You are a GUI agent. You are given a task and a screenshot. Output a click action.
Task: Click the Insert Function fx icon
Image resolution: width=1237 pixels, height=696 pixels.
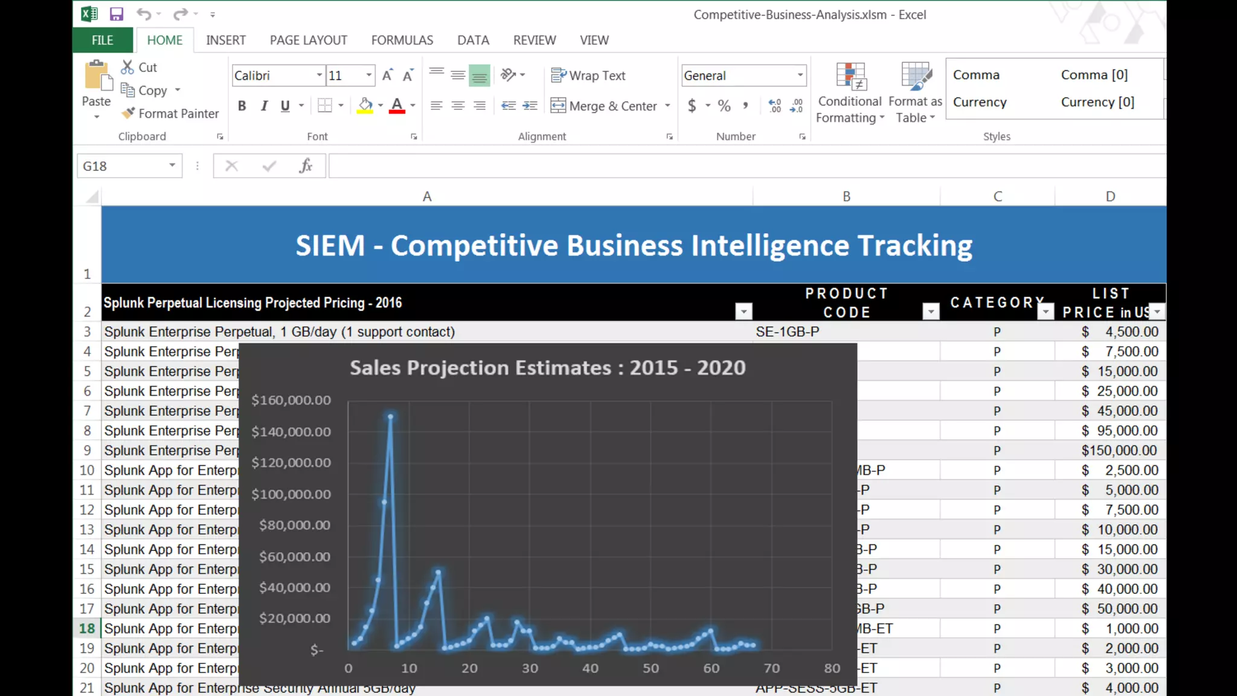pyautogui.click(x=306, y=166)
